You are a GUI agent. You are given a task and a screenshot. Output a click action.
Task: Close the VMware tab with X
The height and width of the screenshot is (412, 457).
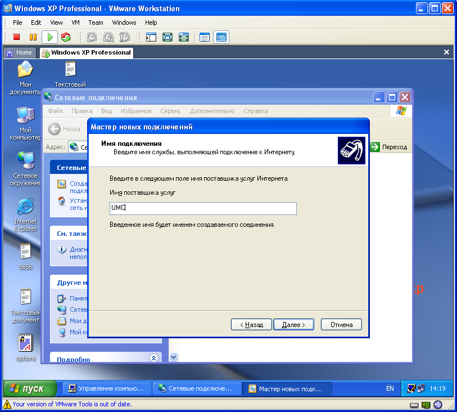pyautogui.click(x=446, y=52)
